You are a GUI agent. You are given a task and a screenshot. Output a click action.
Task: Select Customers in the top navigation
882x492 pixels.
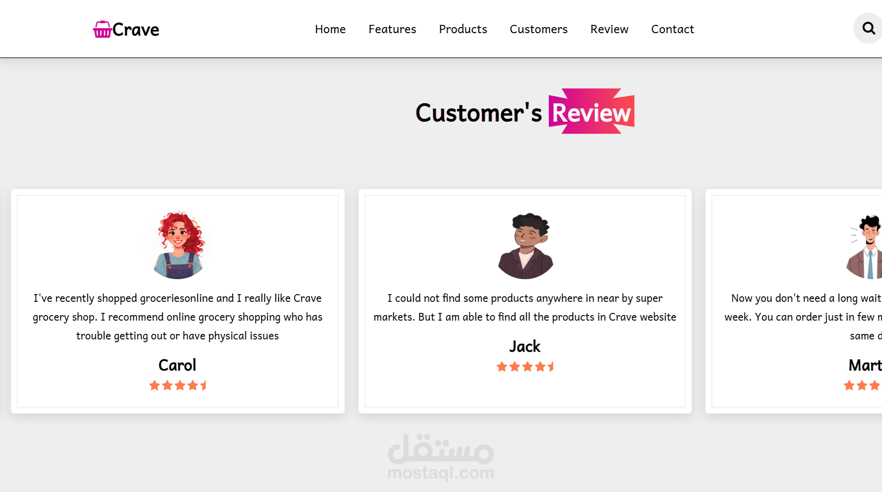pos(539,29)
